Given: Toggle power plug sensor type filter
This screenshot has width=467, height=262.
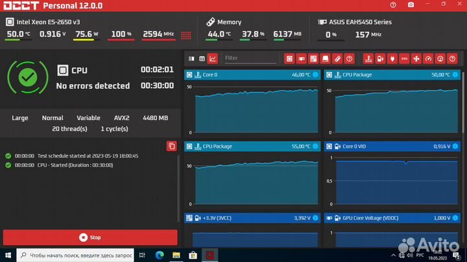Looking at the screenshot, I should pyautogui.click(x=392, y=58).
